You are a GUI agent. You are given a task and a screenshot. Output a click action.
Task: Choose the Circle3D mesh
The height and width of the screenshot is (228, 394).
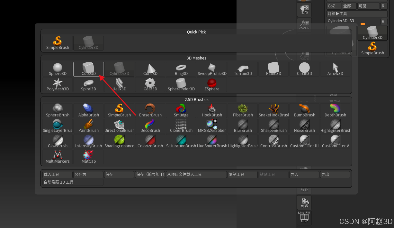[x=304, y=69]
